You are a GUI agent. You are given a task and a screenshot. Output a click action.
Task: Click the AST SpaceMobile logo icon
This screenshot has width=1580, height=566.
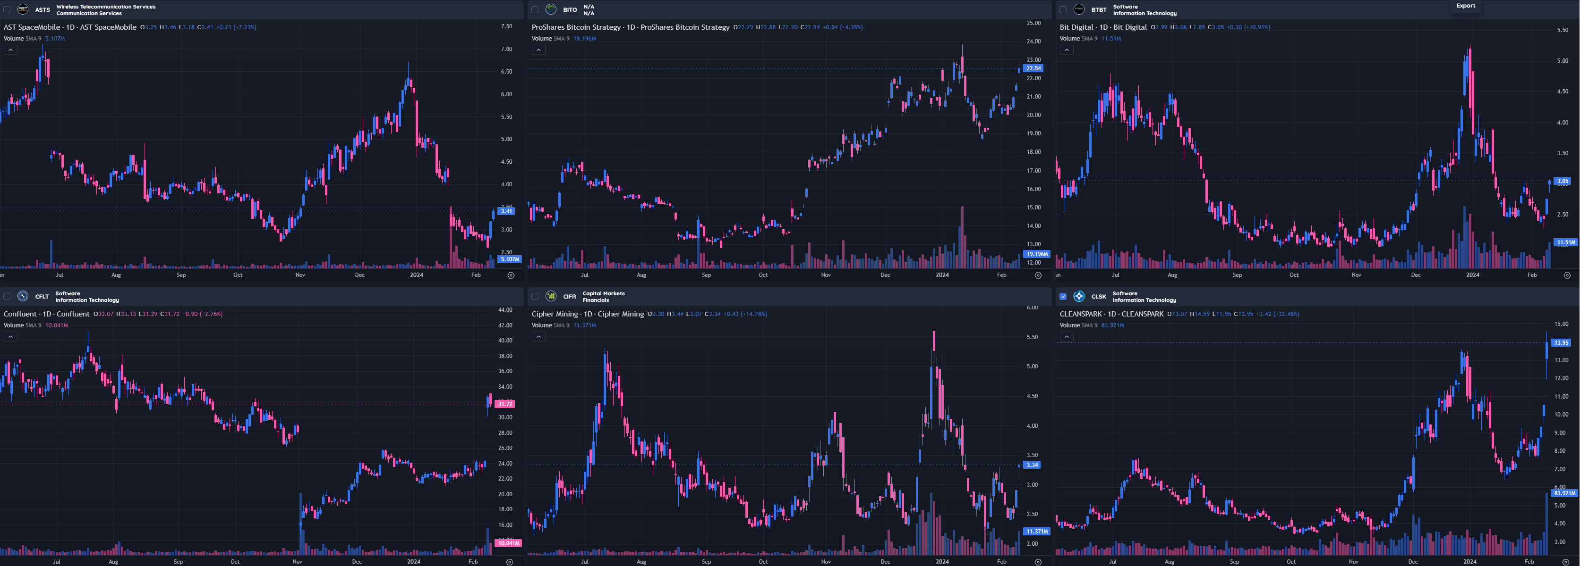(x=23, y=9)
